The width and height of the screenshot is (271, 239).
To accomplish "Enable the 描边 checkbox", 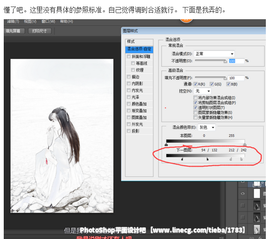I will click(128, 77).
